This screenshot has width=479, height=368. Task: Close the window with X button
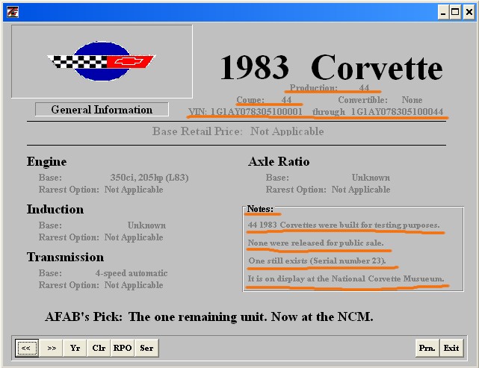click(x=469, y=12)
